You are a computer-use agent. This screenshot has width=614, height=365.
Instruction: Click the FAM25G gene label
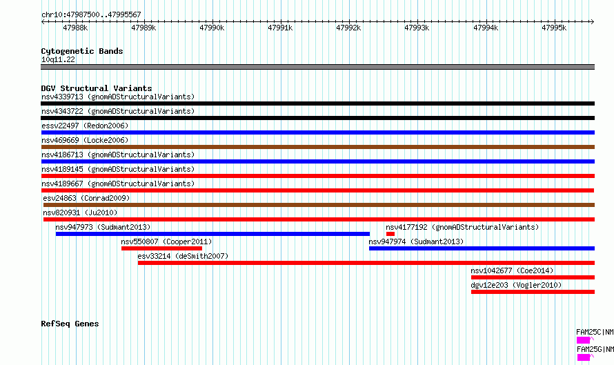click(595, 349)
